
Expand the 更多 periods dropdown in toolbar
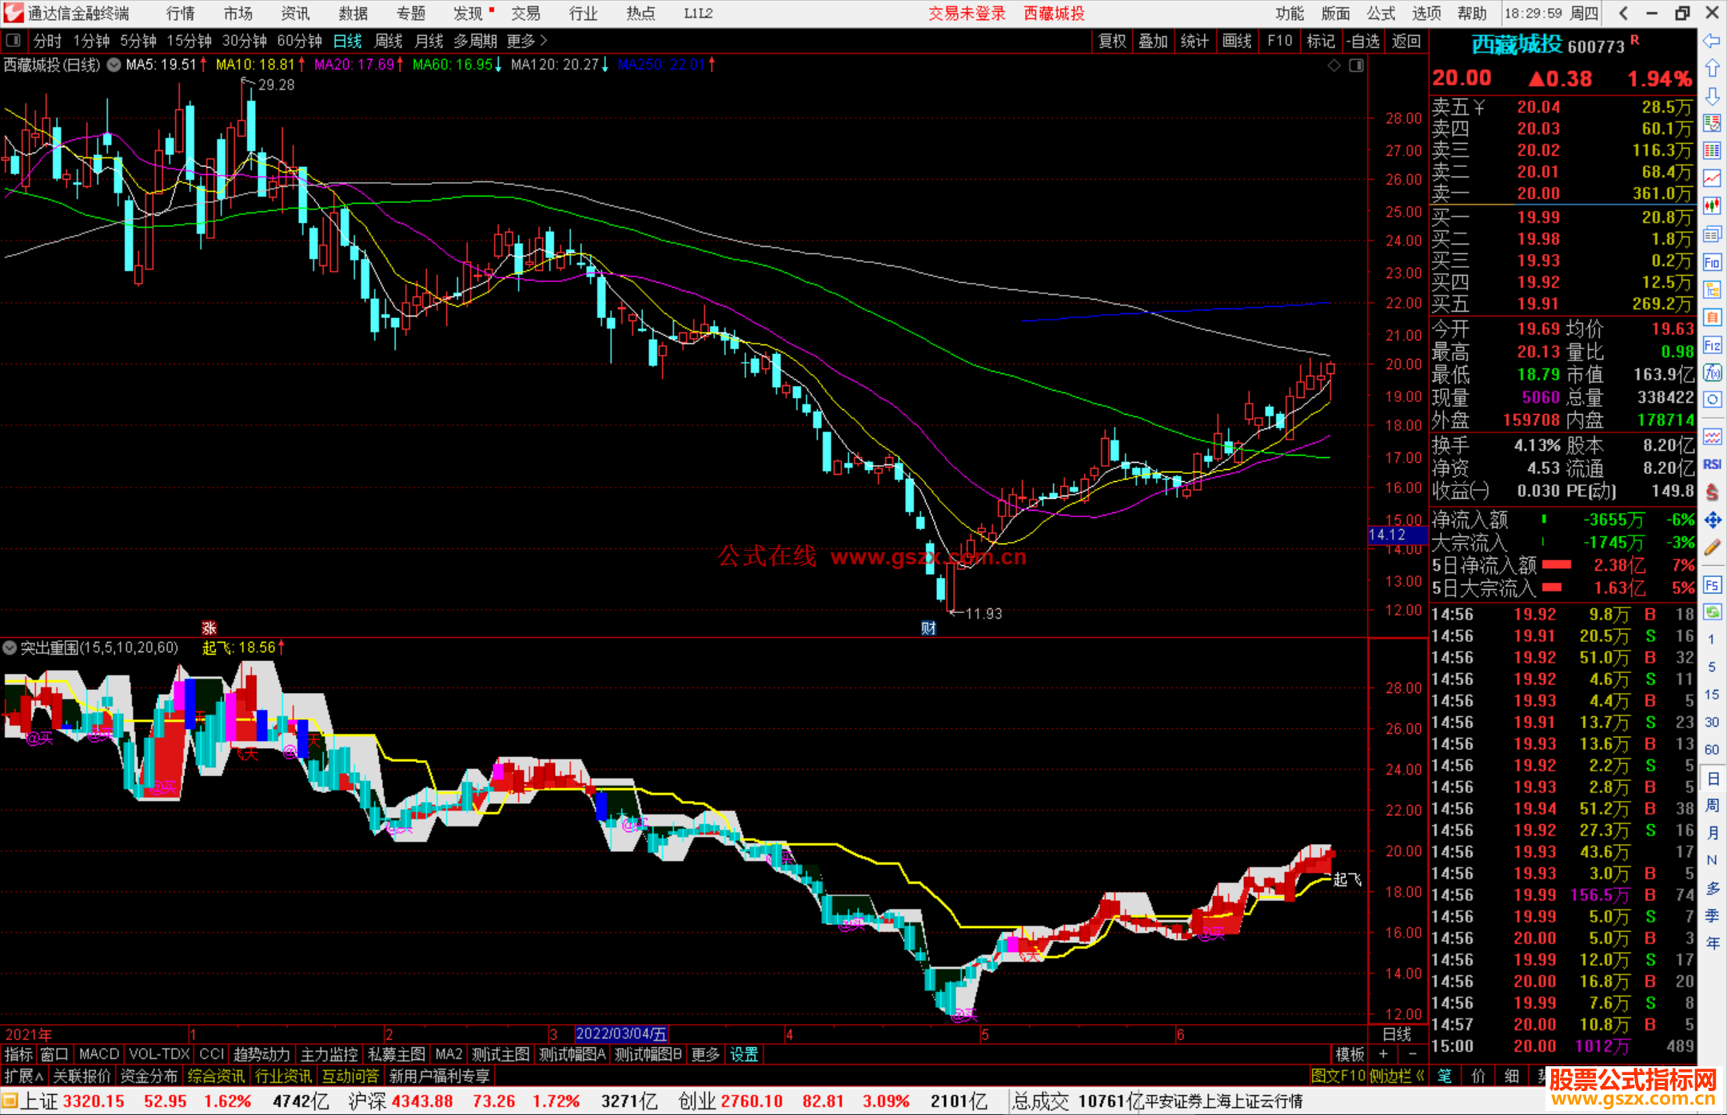tap(527, 41)
